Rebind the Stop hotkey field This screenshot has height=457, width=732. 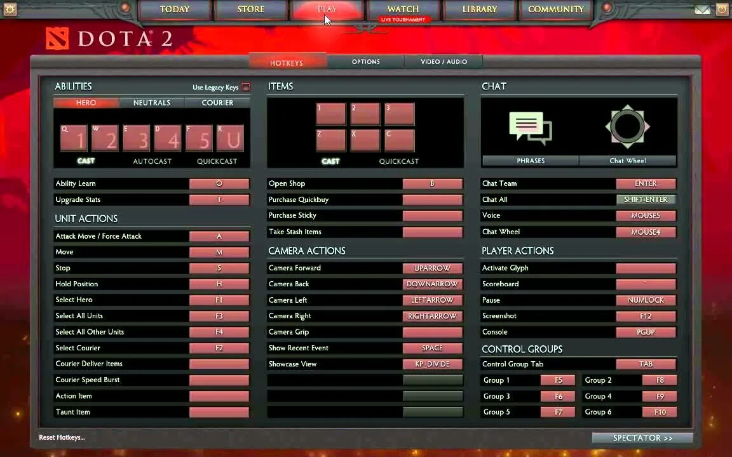click(x=219, y=268)
